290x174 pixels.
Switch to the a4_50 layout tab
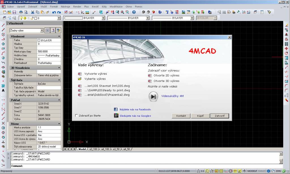(127, 149)
